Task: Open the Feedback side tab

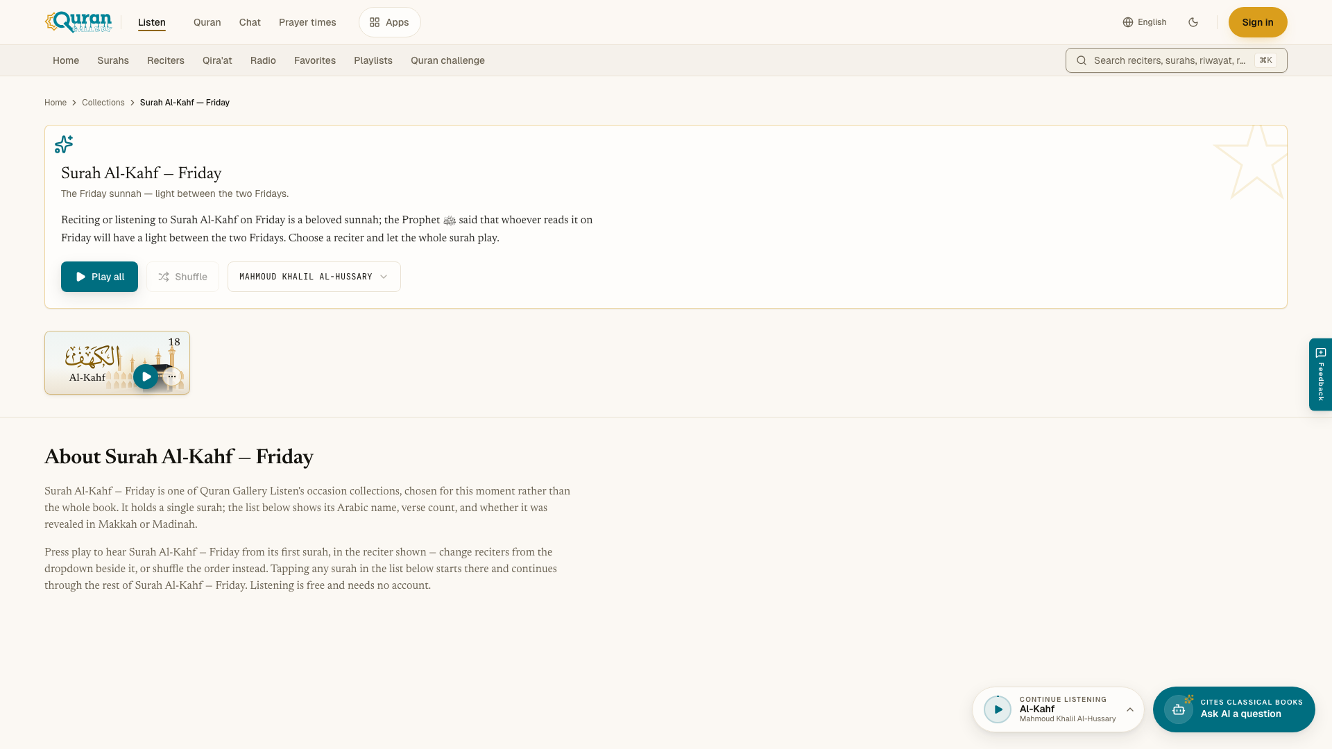Action: pos(1321,374)
